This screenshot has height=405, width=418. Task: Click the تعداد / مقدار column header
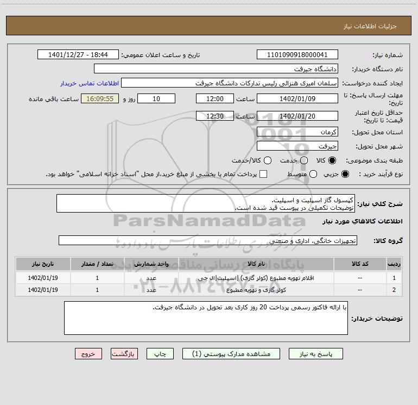coord(97,264)
